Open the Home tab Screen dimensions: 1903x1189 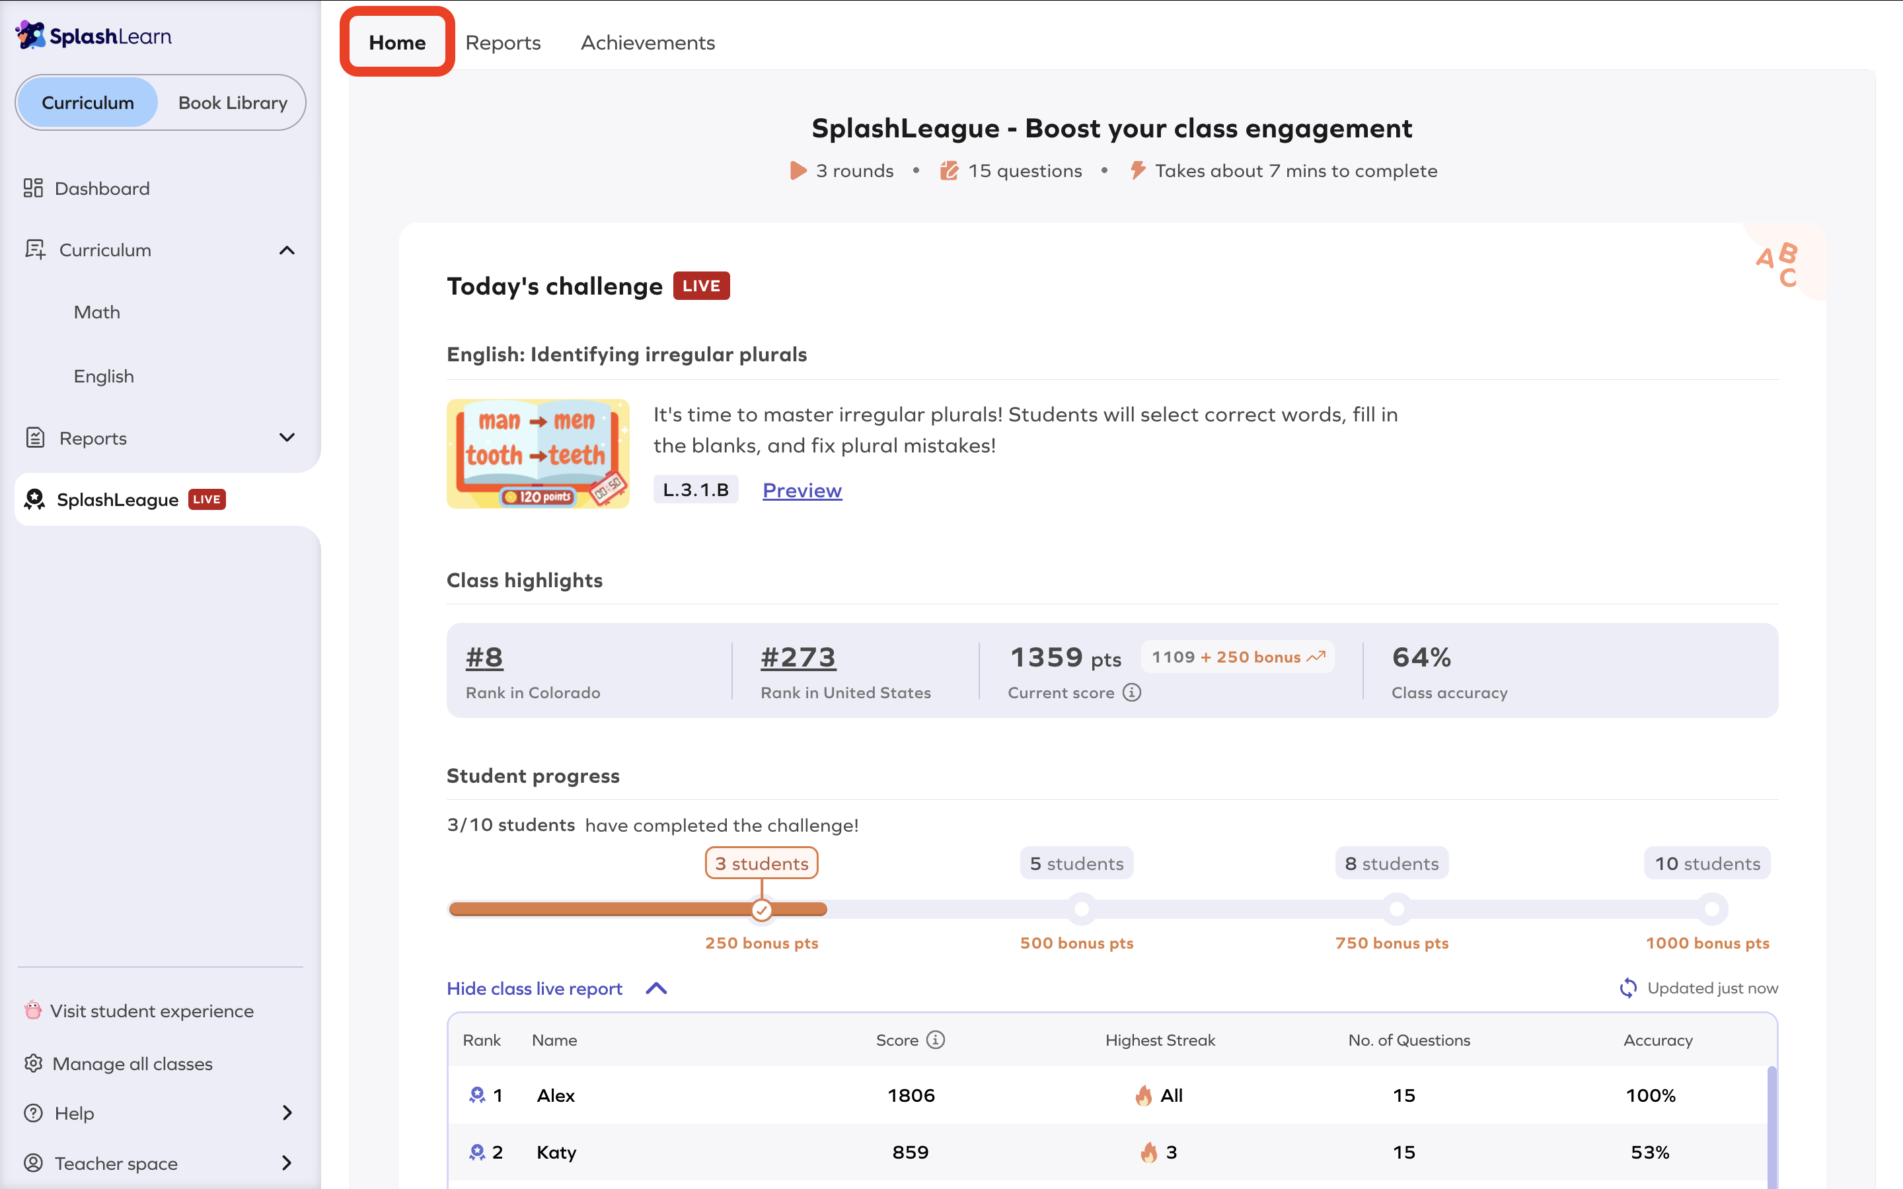[x=397, y=42]
